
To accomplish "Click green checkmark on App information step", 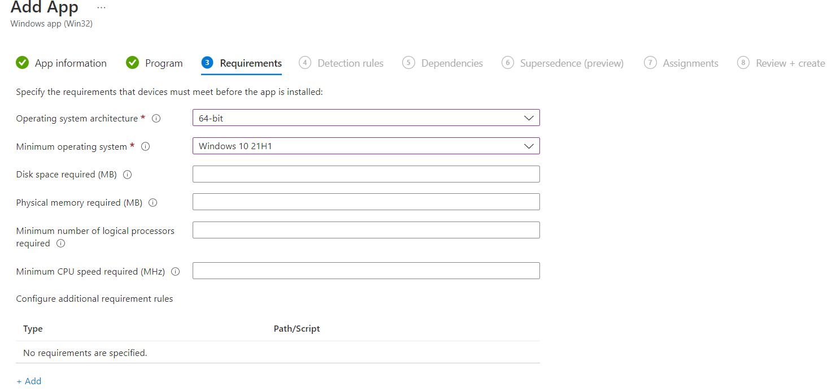I will 22,63.
